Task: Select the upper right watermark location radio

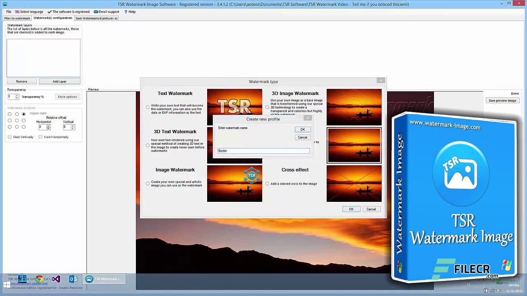Action: (24, 114)
